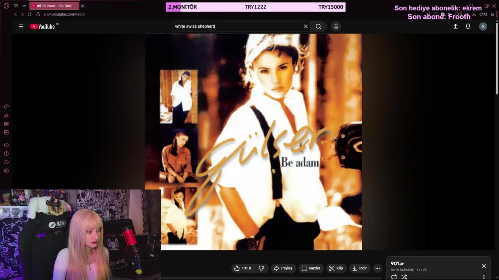The image size is (499, 280).
Task: Open the third sidebar icon in Opera's left rail
Action: point(6,124)
